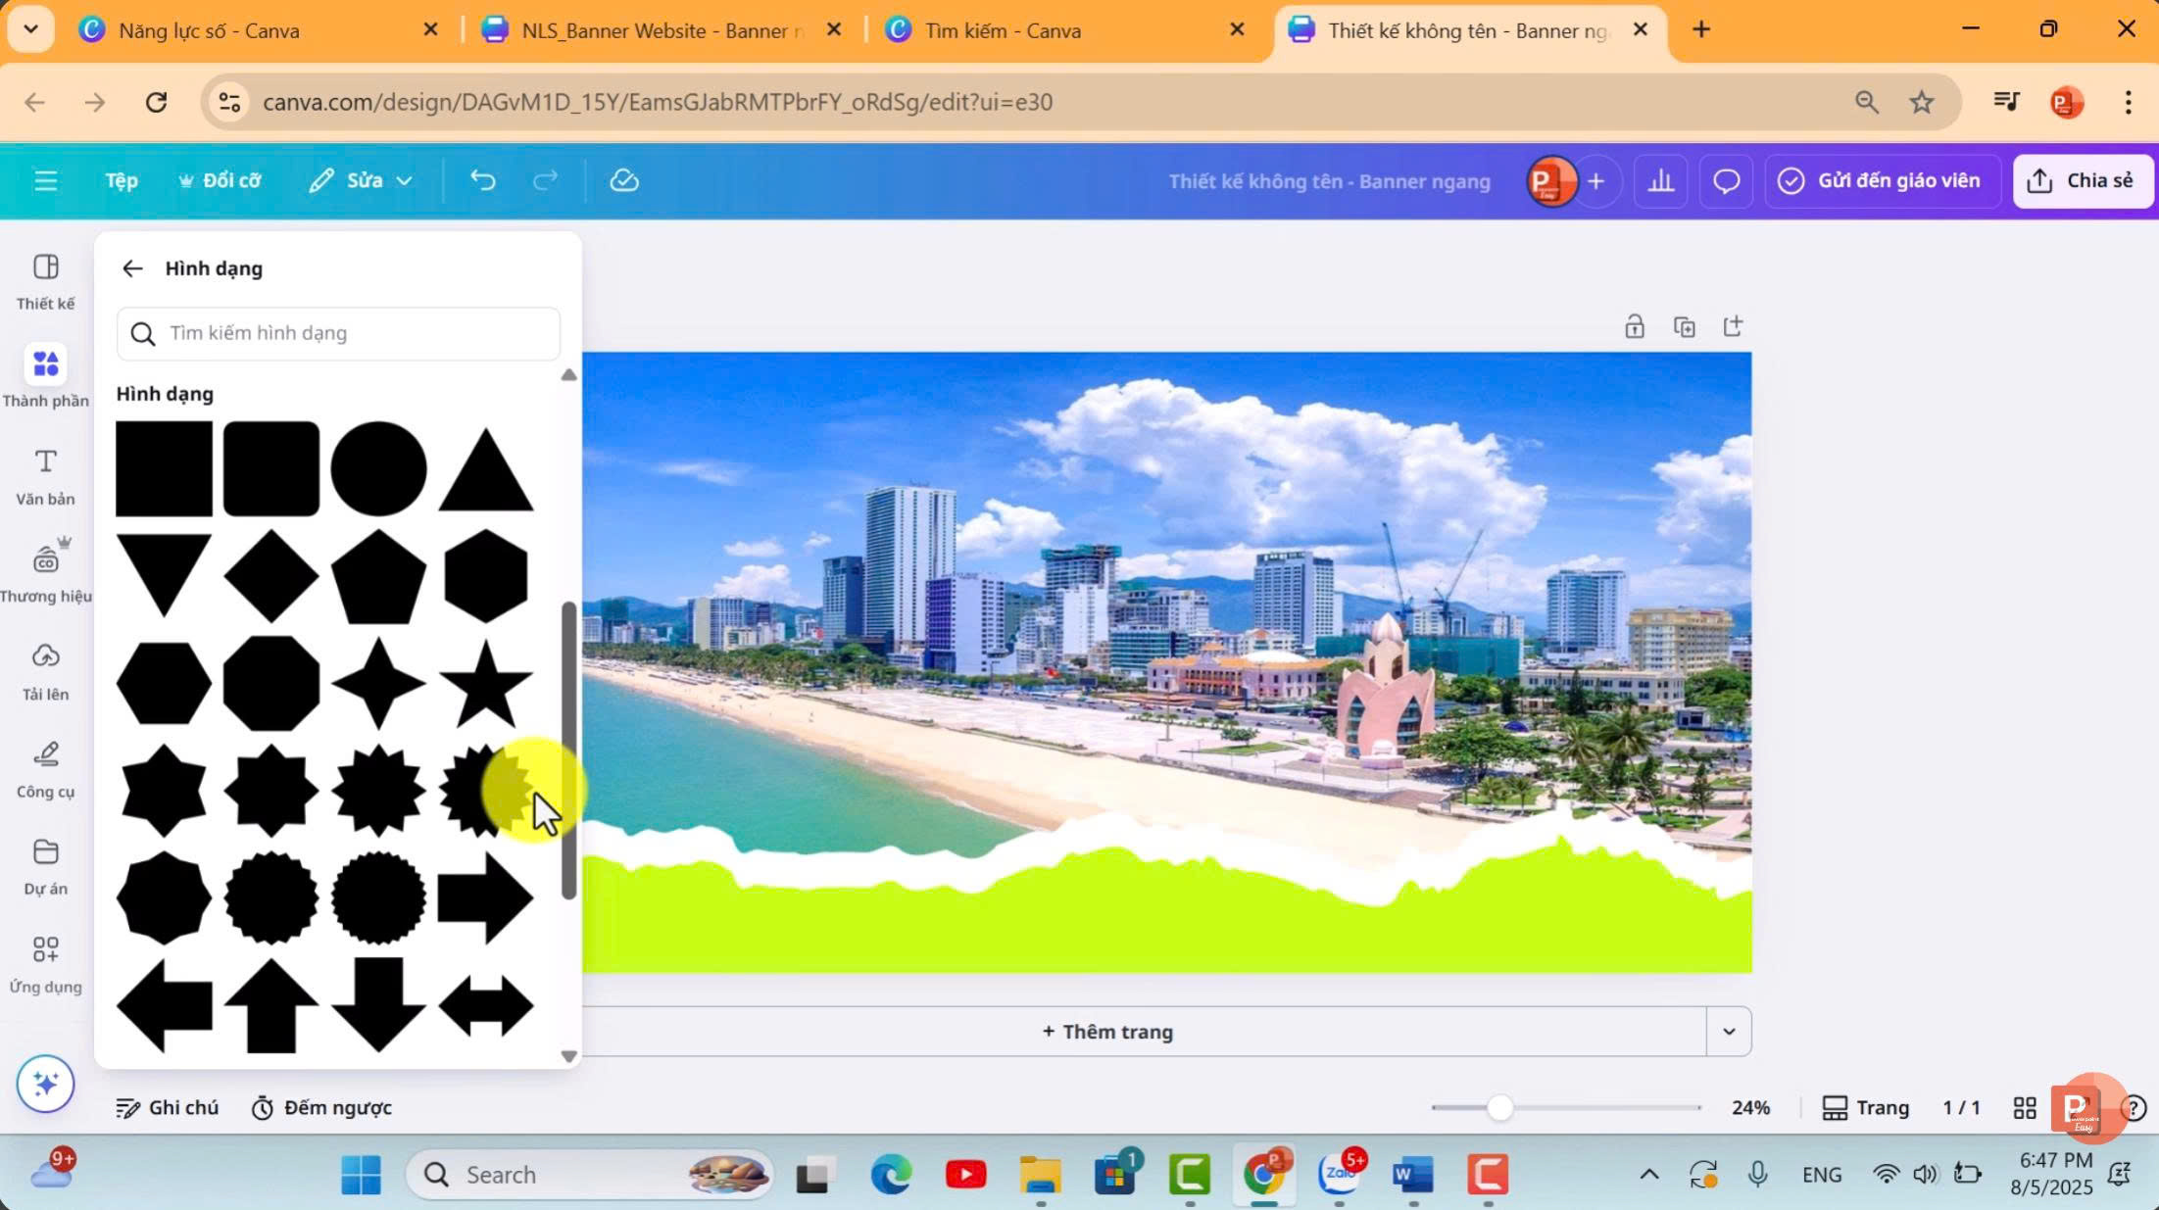Add the right arrow shape
The image size is (2159, 1210).
[x=485, y=897]
